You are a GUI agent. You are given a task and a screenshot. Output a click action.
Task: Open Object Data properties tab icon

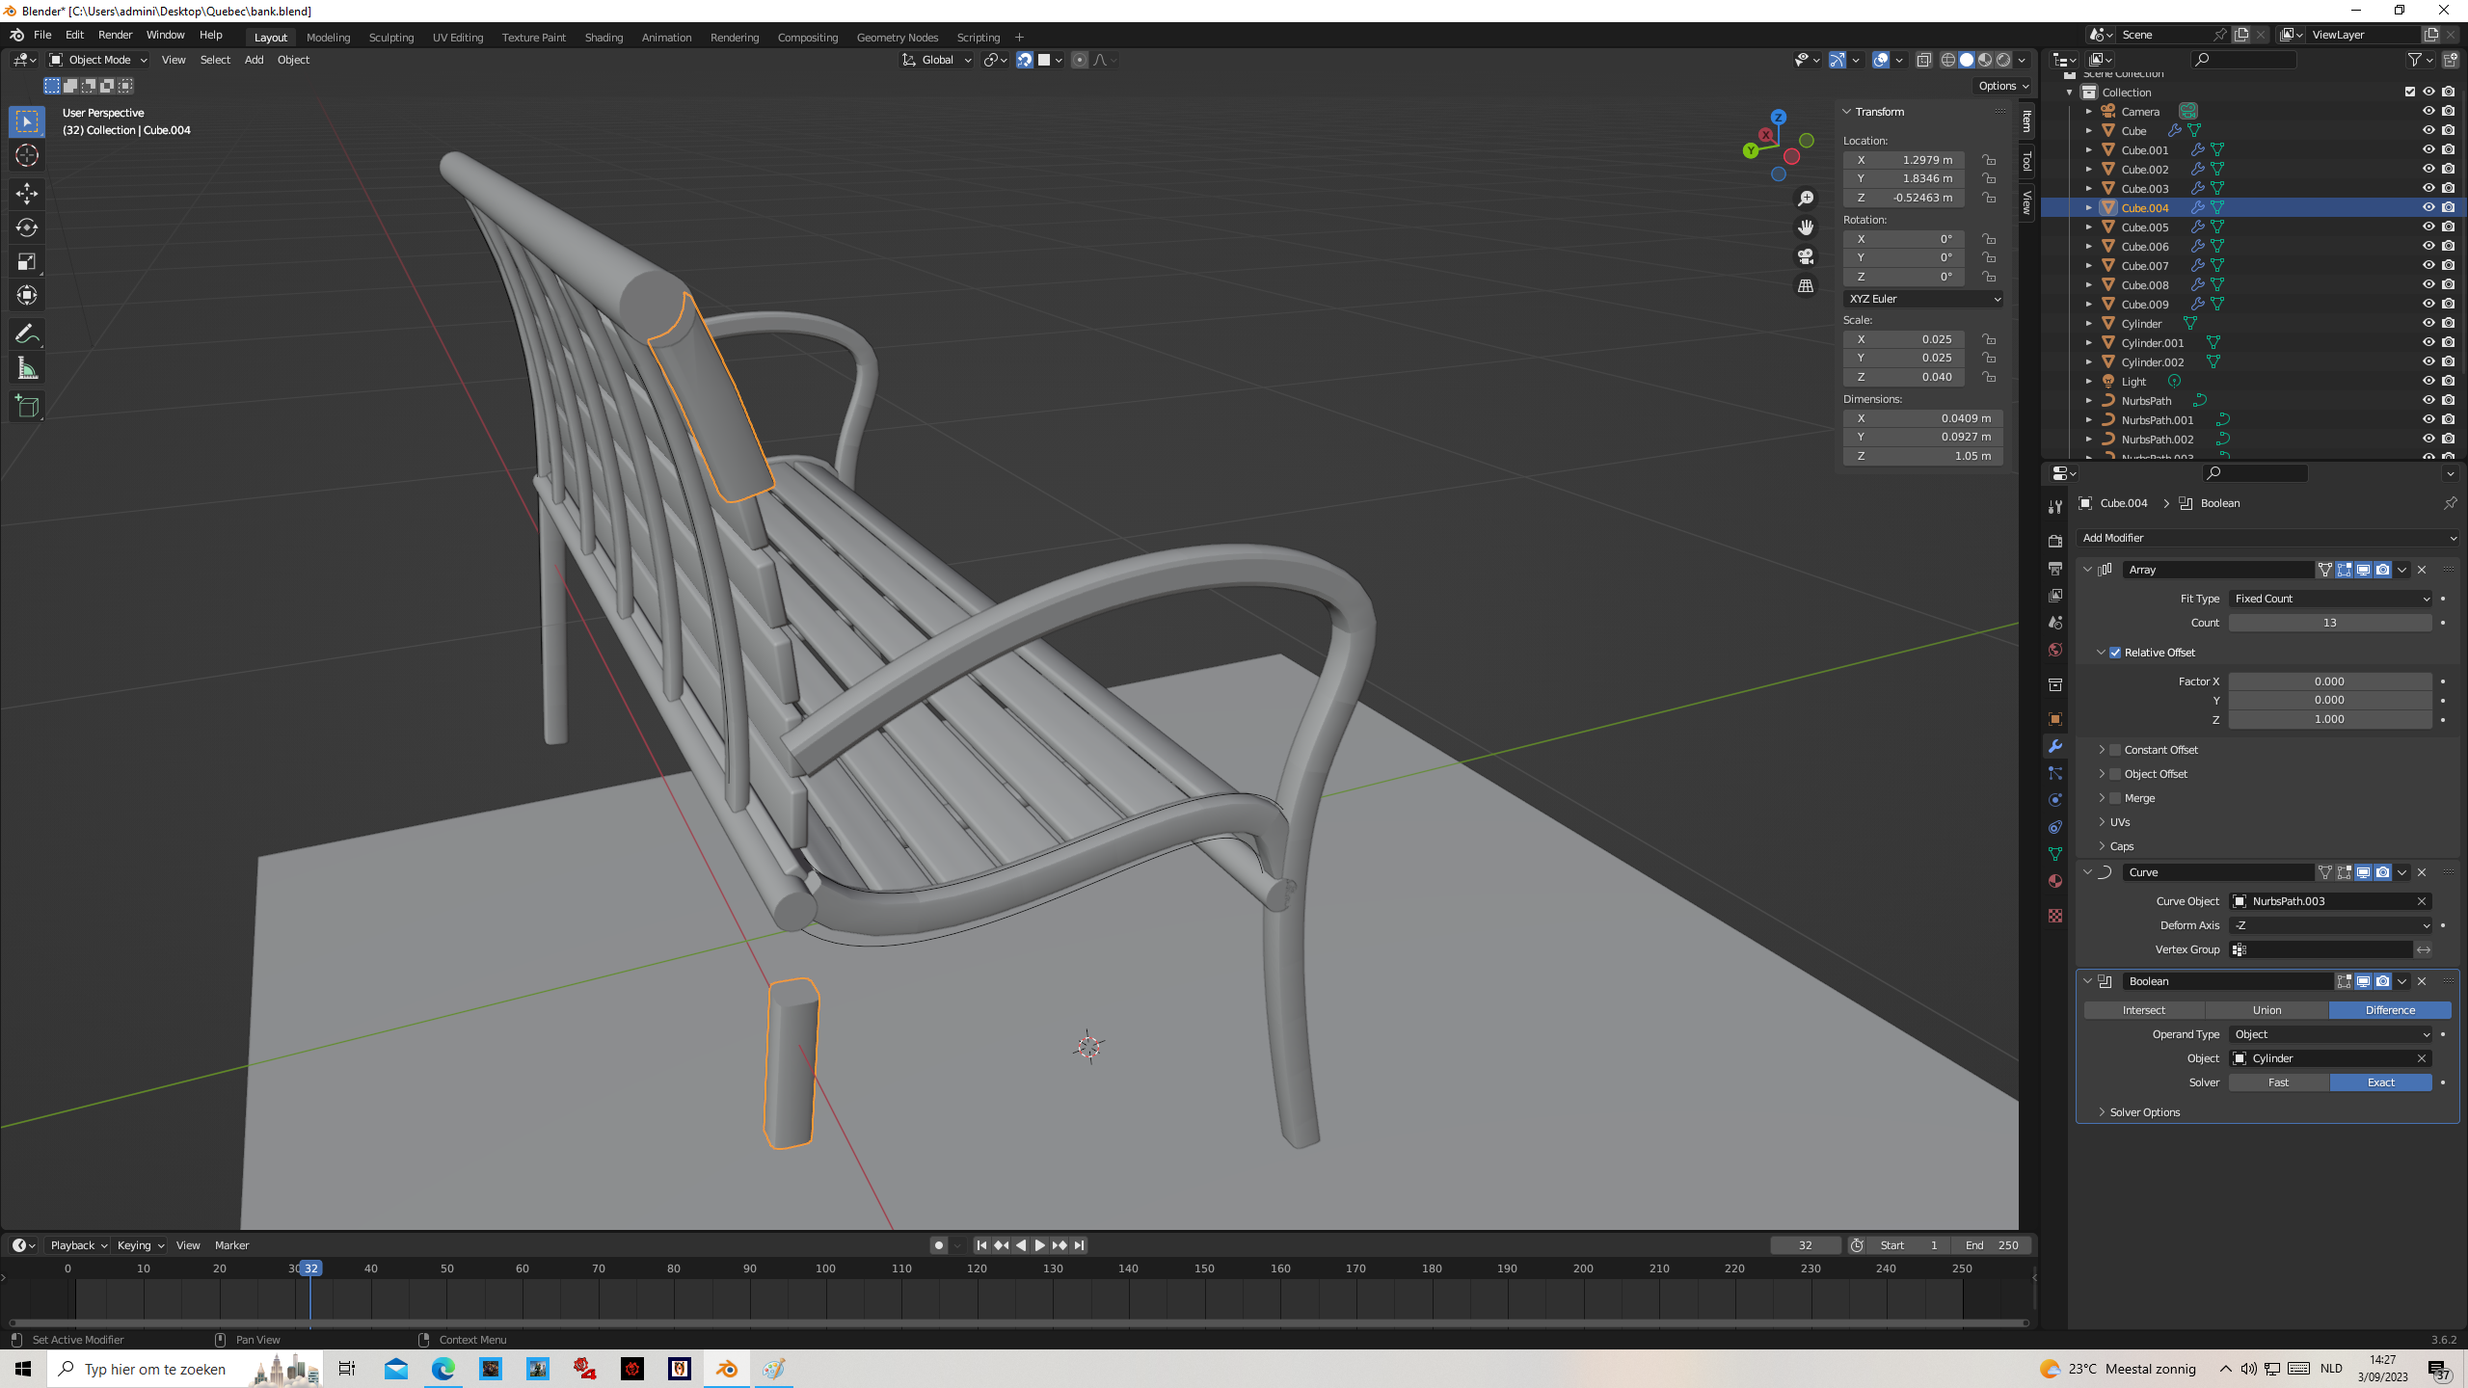click(2055, 854)
